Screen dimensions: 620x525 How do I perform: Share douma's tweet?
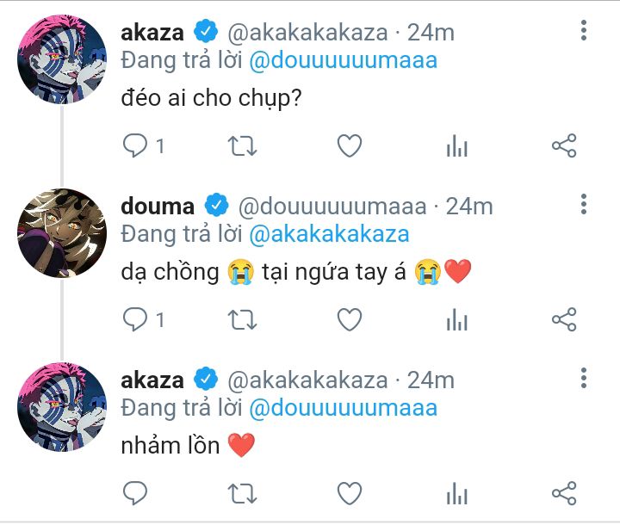click(x=564, y=319)
